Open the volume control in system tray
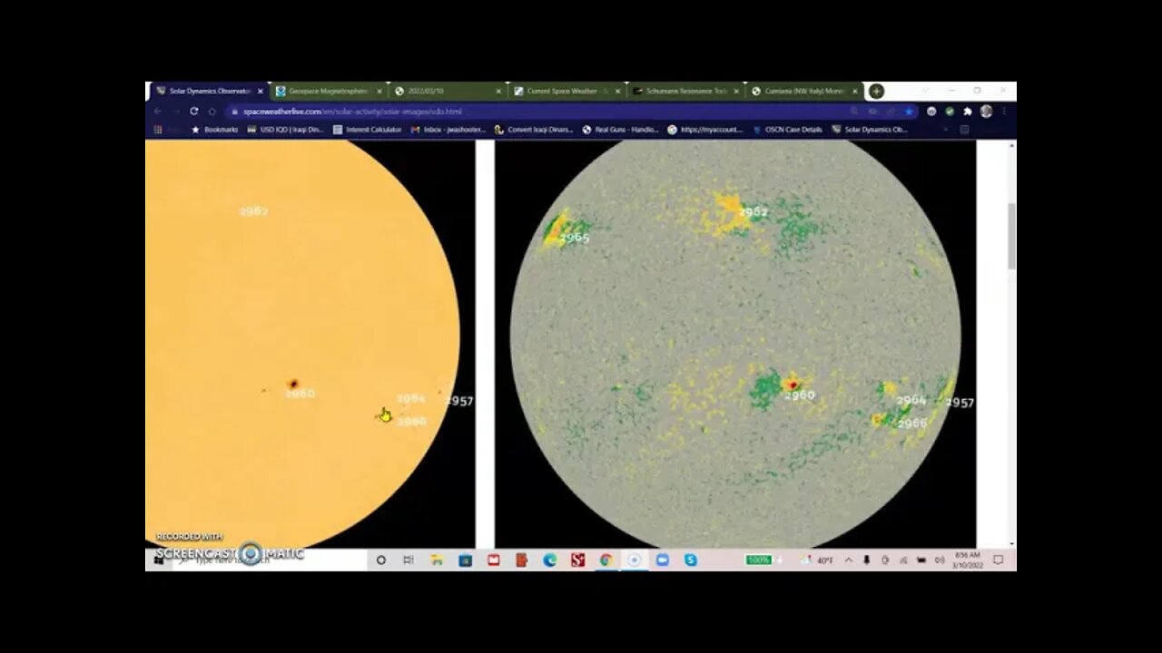This screenshot has width=1162, height=653. [940, 560]
